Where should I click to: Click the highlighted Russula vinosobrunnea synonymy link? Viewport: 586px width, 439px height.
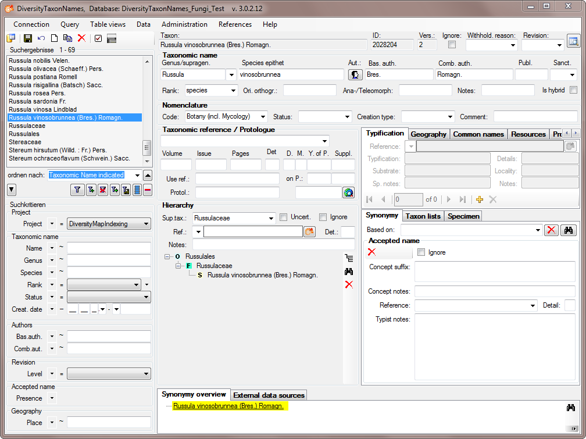[x=228, y=406]
